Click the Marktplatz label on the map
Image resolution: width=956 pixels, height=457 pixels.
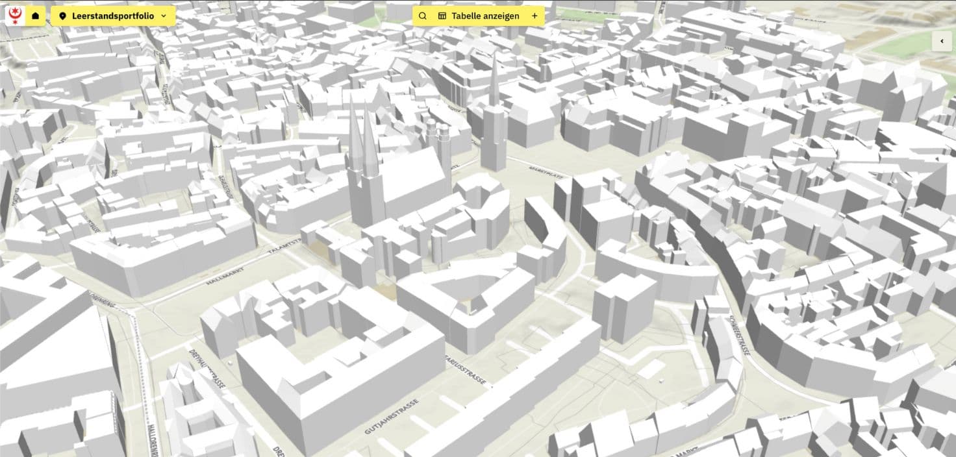[x=545, y=171]
